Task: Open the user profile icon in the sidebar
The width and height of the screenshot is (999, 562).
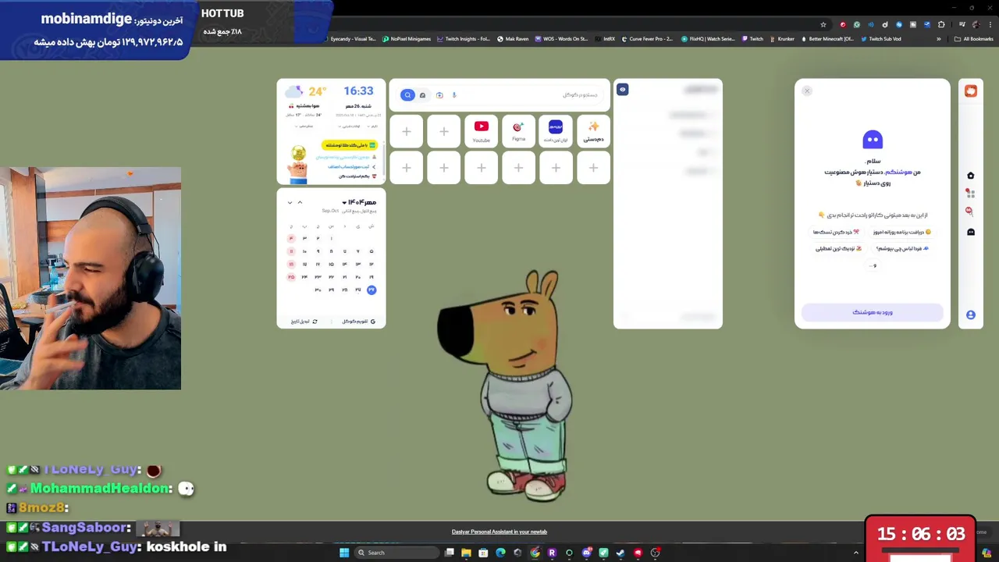Action: coord(971,315)
